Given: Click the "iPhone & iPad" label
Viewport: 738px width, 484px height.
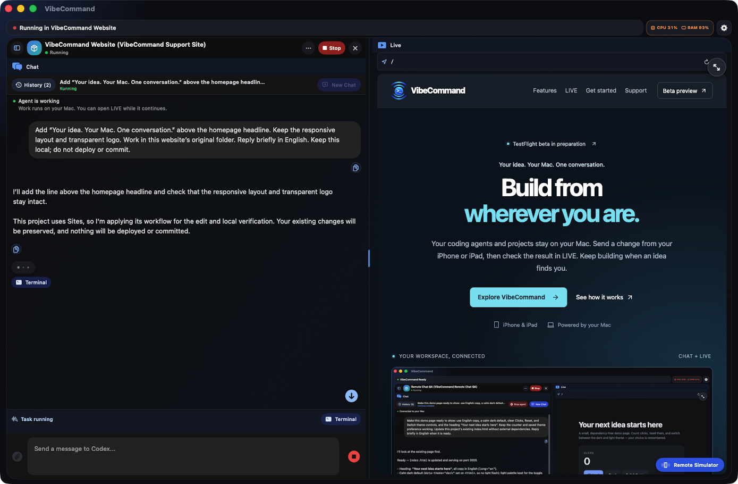Looking at the screenshot, I should click(x=515, y=325).
